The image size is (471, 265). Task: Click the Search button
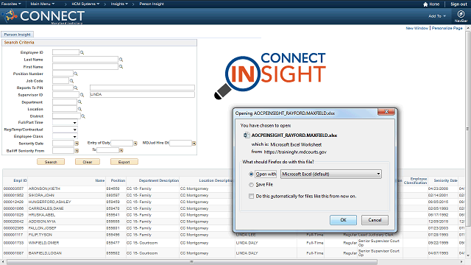click(51, 162)
